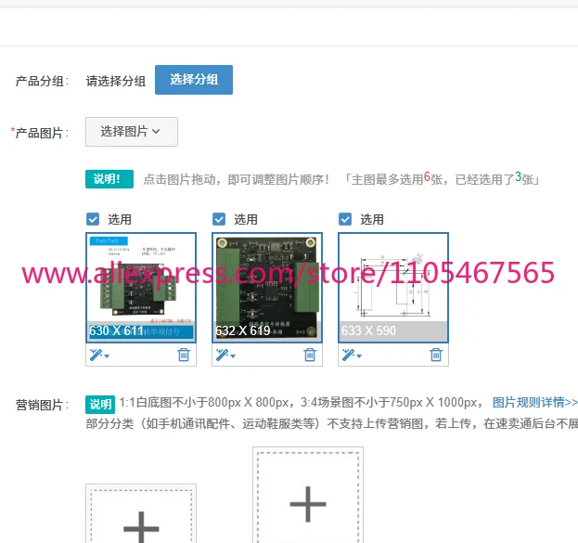Select the 630 X 611 product thumbnail
Viewport: 578px width, 543px height.
(141, 288)
